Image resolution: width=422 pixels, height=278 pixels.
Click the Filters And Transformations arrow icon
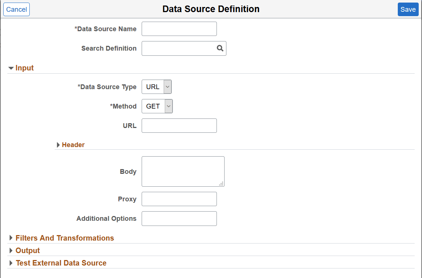11,238
